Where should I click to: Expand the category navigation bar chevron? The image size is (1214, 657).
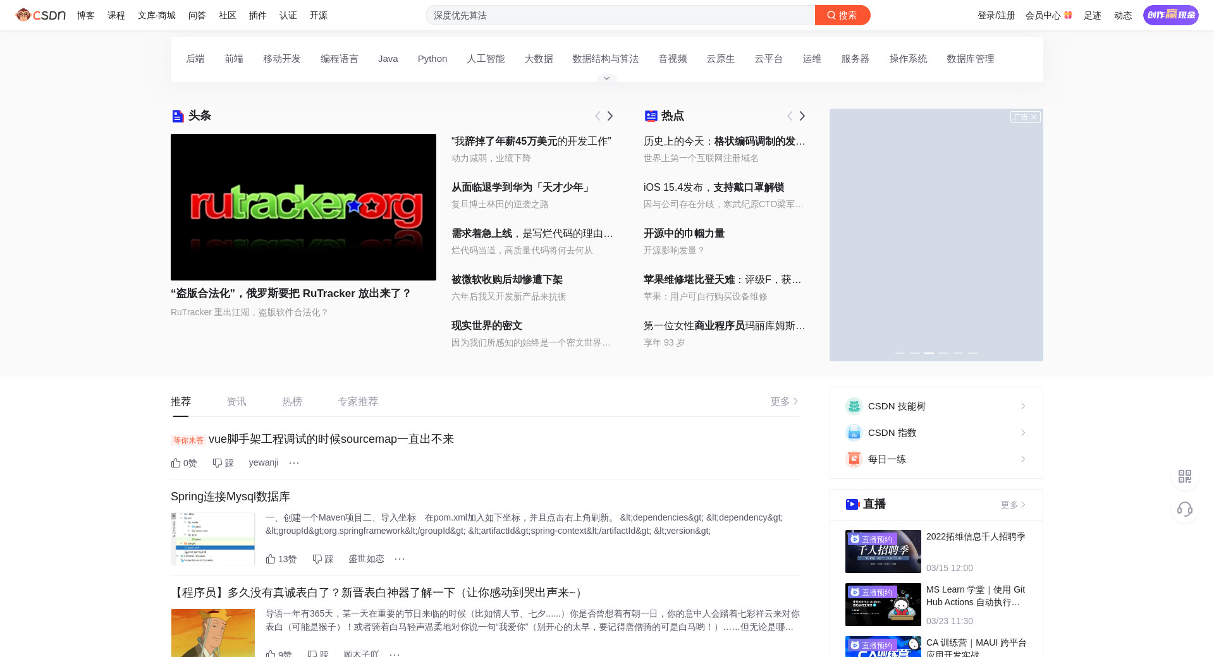(606, 79)
